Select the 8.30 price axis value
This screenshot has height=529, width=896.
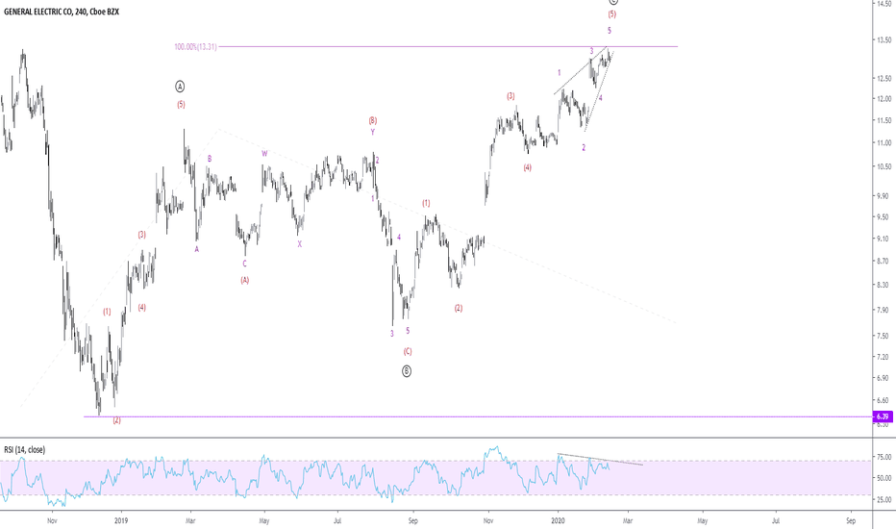click(x=884, y=285)
